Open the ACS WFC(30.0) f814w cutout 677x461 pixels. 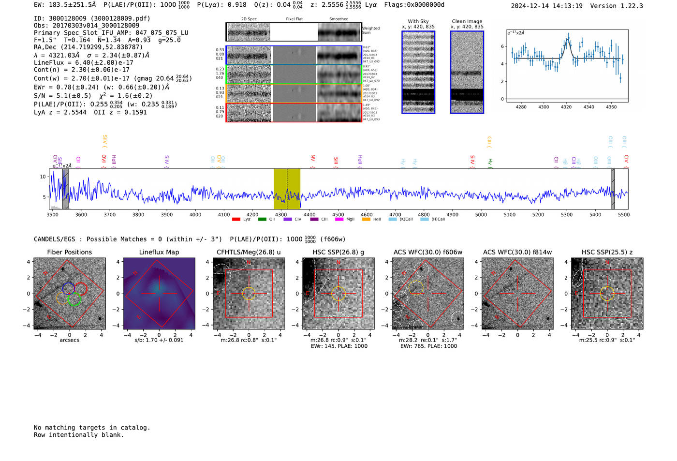click(517, 294)
